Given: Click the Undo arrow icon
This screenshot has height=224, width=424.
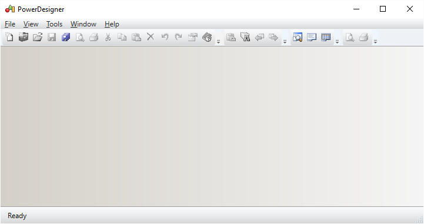Looking at the screenshot, I should [165, 37].
